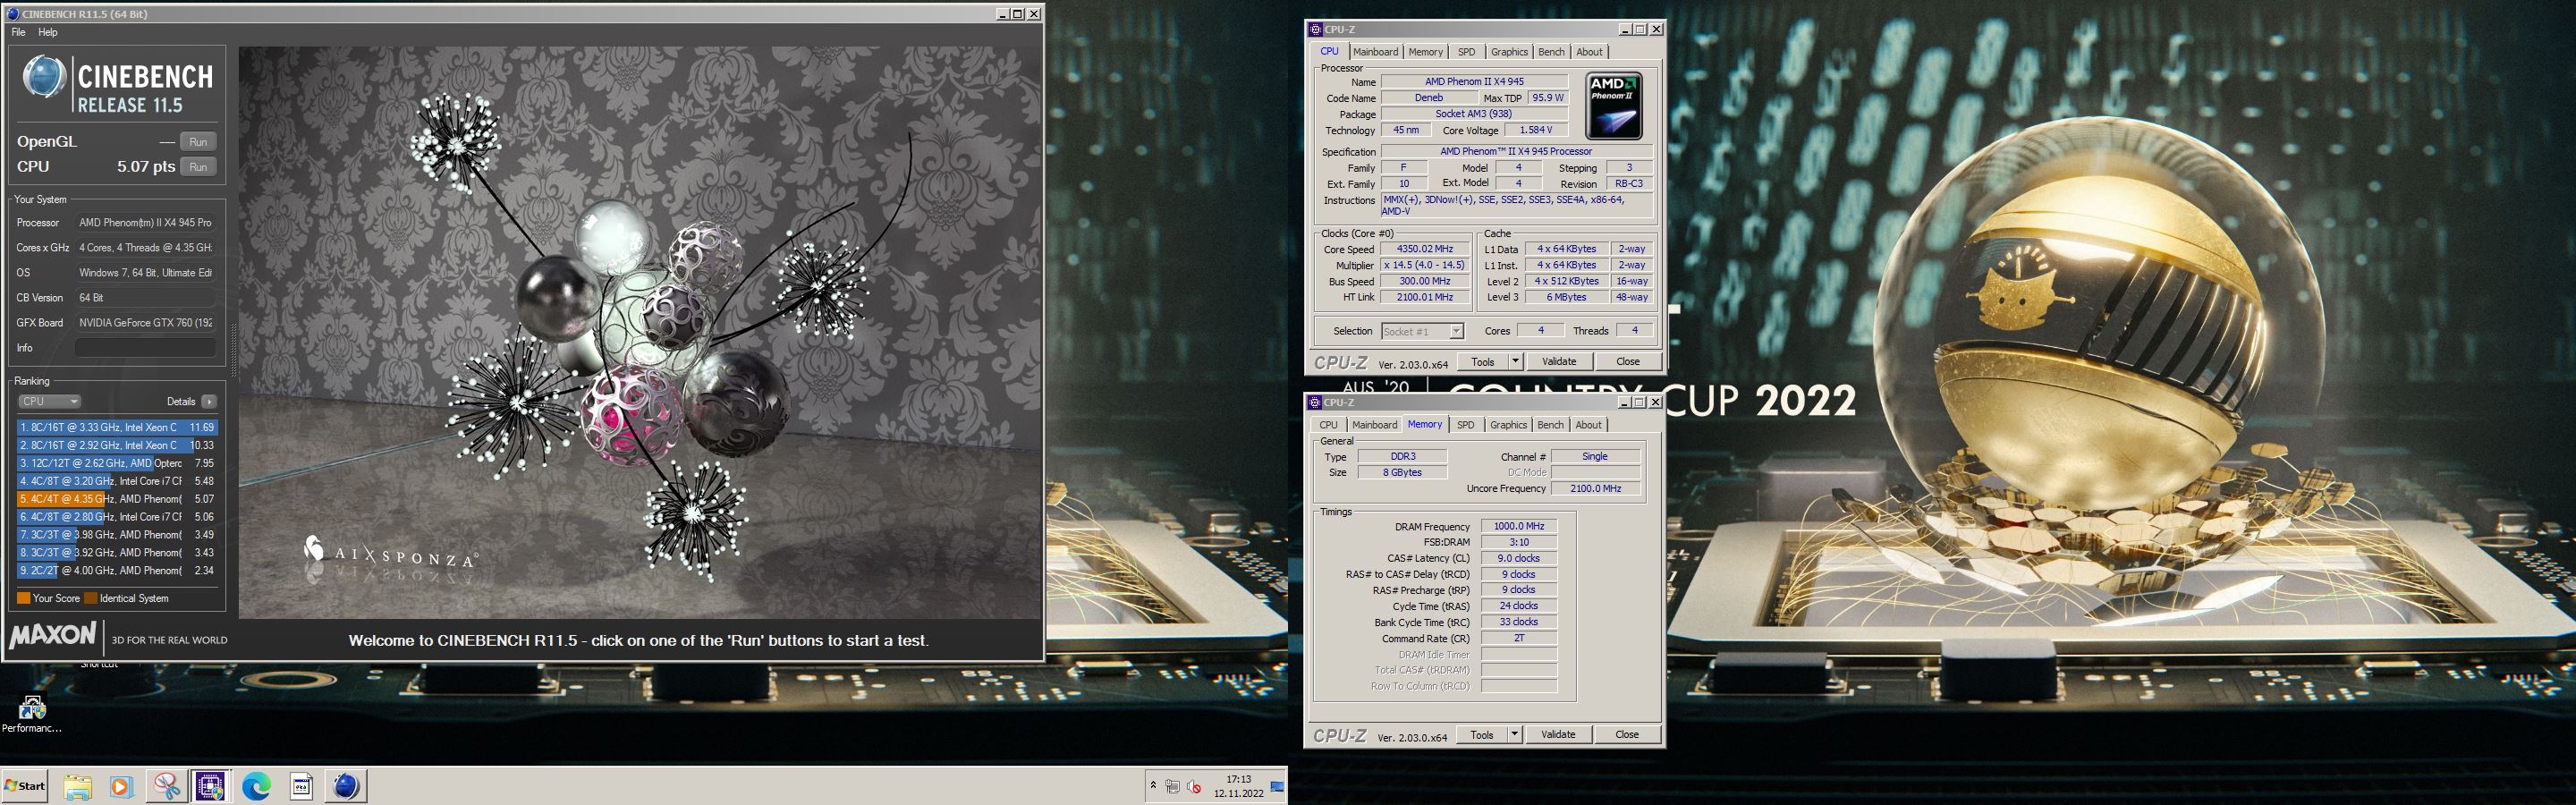Image resolution: width=2576 pixels, height=805 pixels.
Task: Open About tab in upper CPU-Z
Action: [1589, 52]
